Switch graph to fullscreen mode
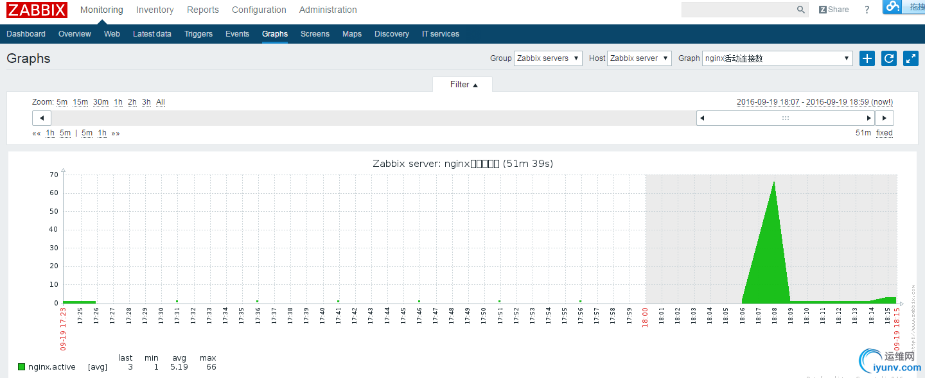This screenshot has width=925, height=378. point(911,58)
